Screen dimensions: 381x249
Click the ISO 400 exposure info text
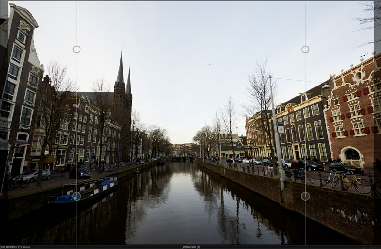[16, 247]
